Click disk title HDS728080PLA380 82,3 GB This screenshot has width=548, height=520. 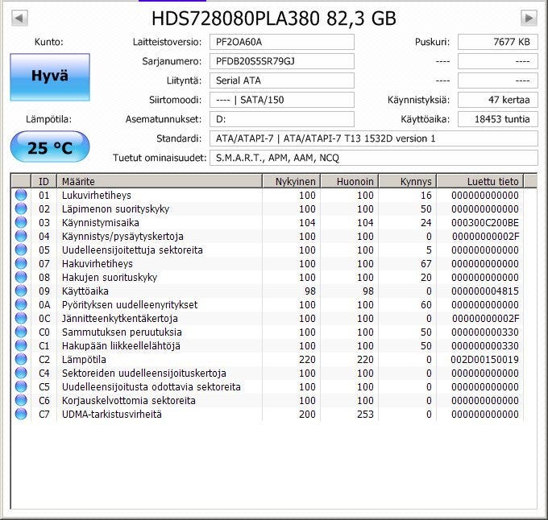(x=274, y=19)
